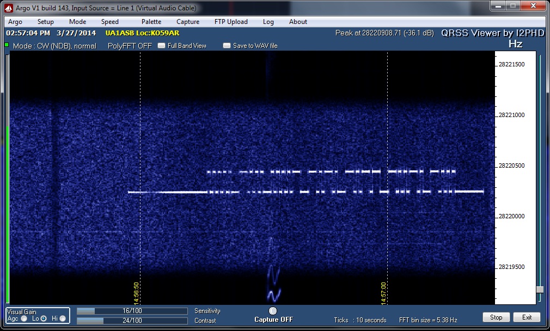
Task: Enable the Full Band View checkbox
Action: point(161,46)
